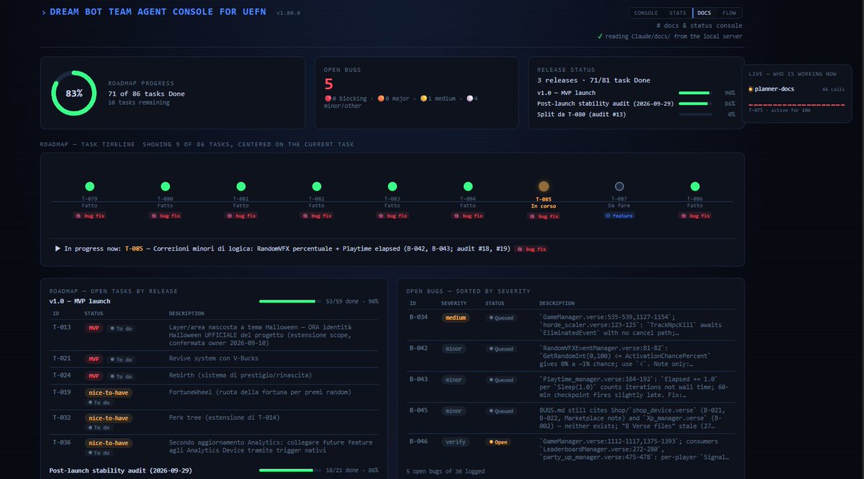Click the bug fix tag under T-079
864x479 pixels.
[x=89, y=215]
